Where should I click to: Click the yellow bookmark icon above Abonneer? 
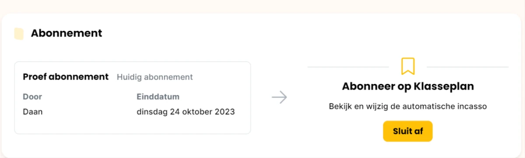click(408, 66)
